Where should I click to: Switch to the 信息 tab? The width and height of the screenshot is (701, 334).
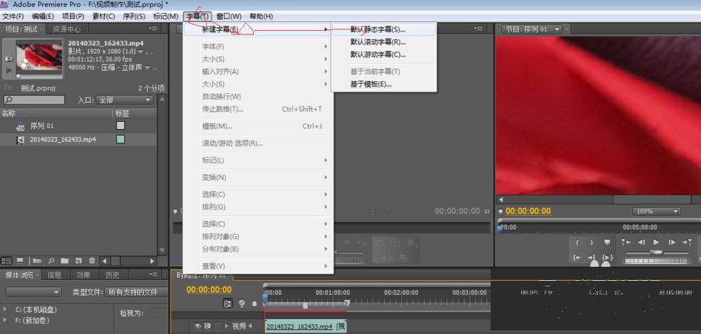(x=55, y=274)
